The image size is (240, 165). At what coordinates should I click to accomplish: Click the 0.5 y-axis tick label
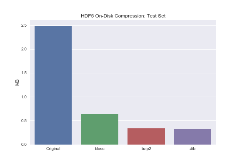tap(24, 120)
